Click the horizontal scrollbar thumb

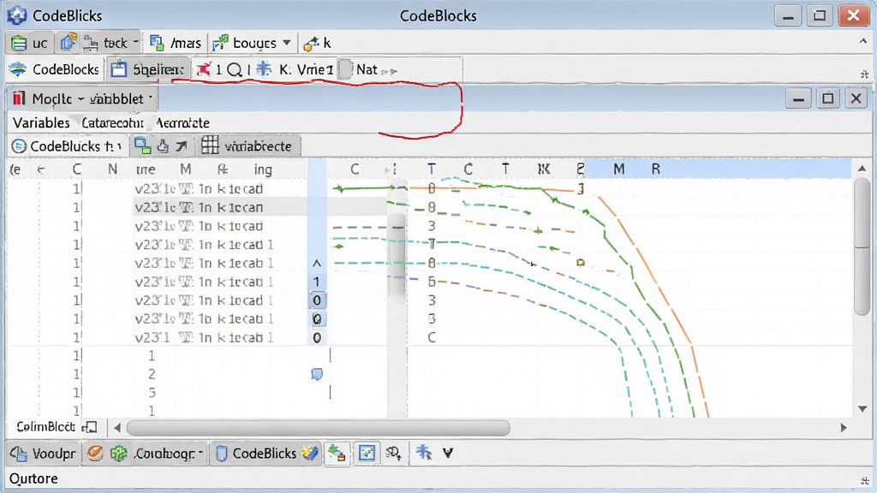click(319, 428)
